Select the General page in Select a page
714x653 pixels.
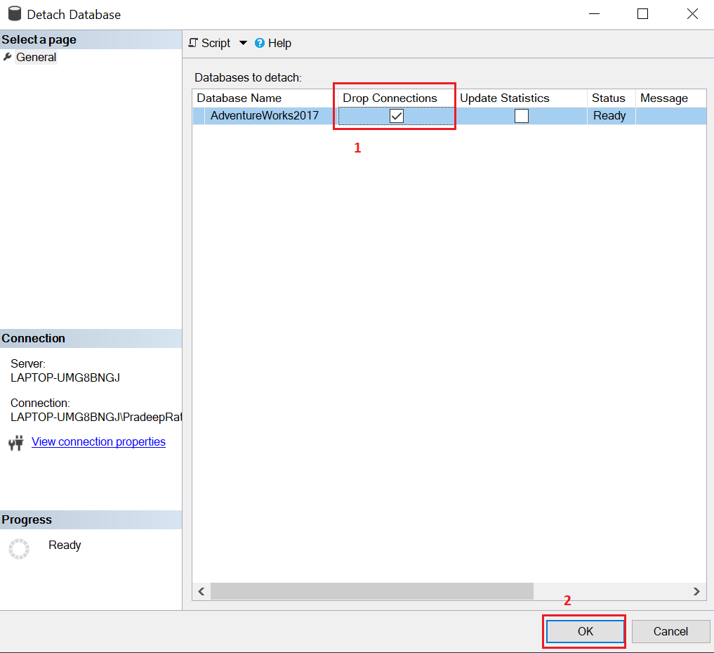click(x=36, y=57)
